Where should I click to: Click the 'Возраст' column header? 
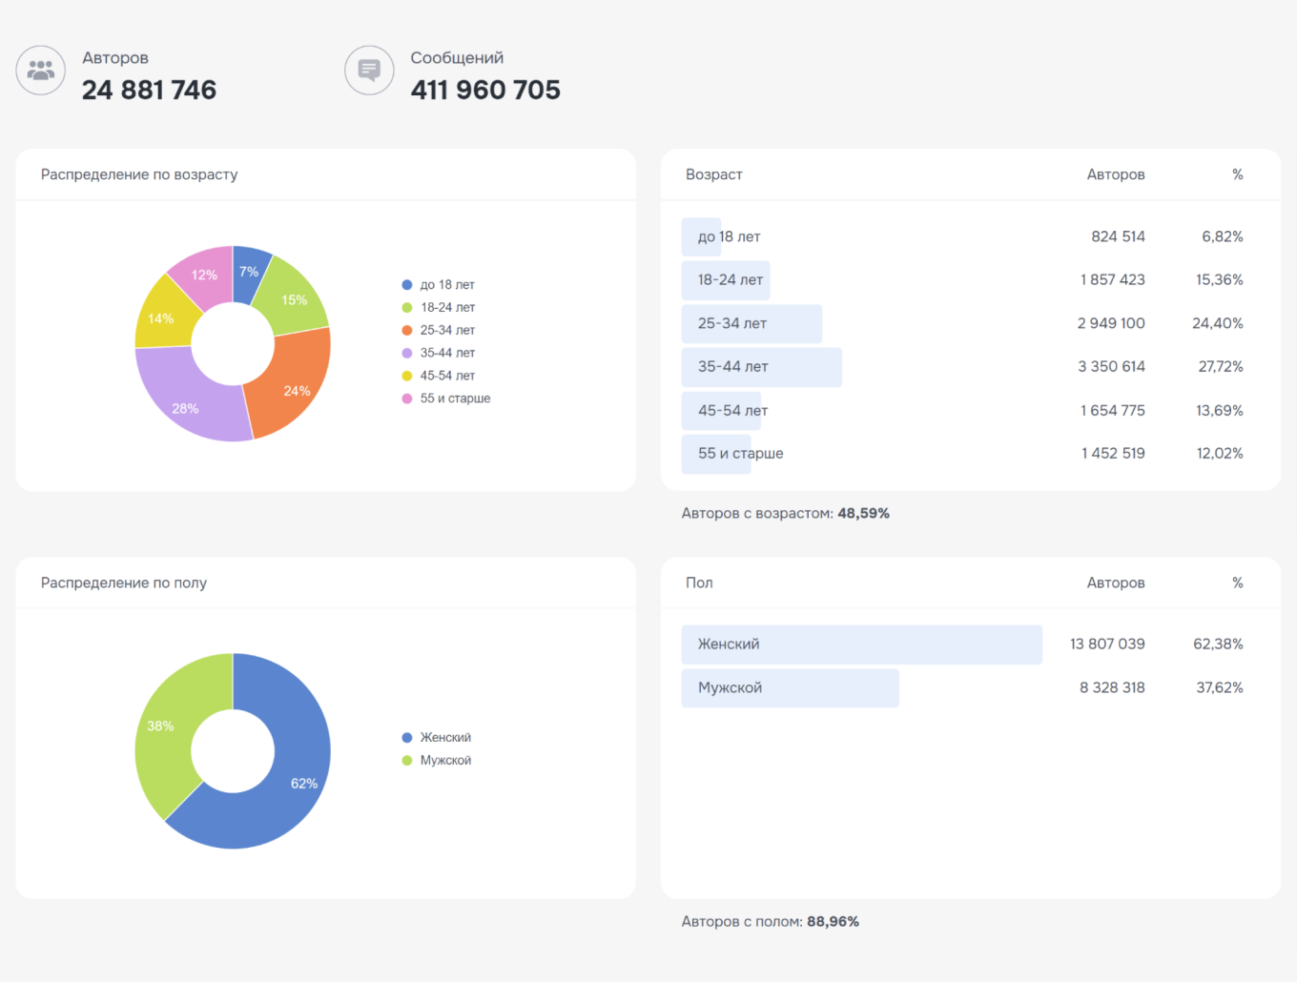[x=714, y=174]
